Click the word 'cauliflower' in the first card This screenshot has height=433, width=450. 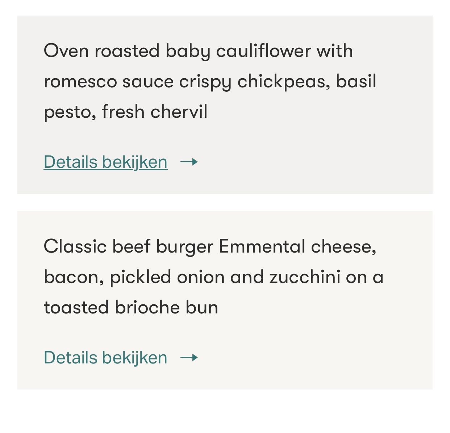tap(263, 51)
